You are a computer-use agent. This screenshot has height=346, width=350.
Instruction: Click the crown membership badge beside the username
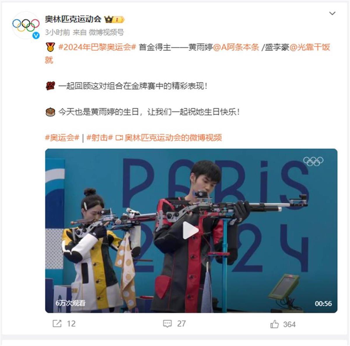click(114, 20)
